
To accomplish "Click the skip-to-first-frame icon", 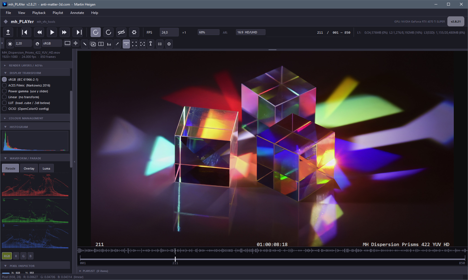I will pos(26,32).
